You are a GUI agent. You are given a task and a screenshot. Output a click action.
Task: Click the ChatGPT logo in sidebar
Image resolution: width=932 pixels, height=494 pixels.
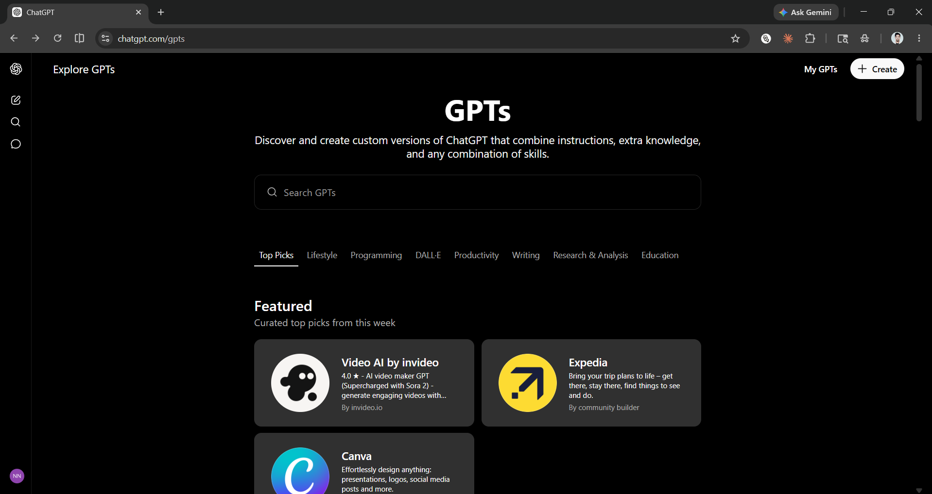point(16,69)
